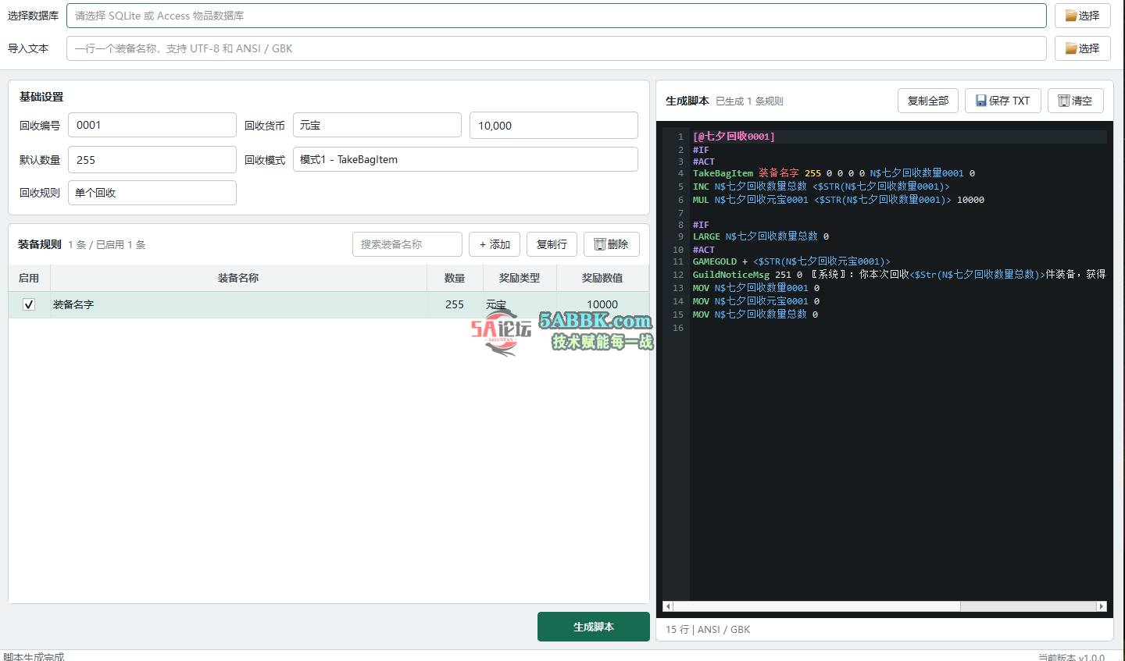Click the 复制全部 copy all button
This screenshot has width=1125, height=661.
pyautogui.click(x=928, y=101)
